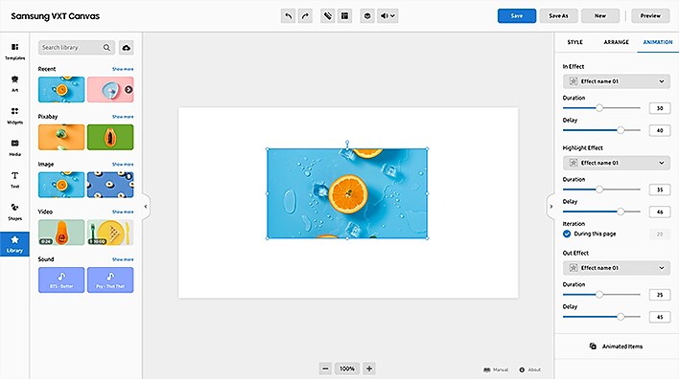Adjust the Highlight Effect Delay slider
The width and height of the screenshot is (679, 379).
[620, 212]
